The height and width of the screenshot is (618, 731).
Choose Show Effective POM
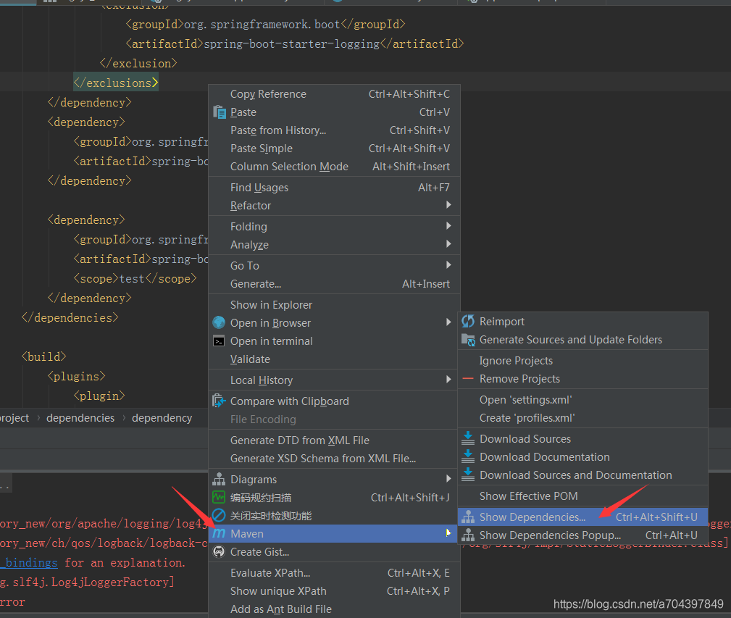pos(582,496)
